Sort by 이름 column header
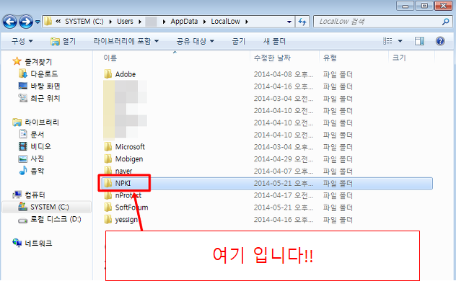The image size is (456, 281). point(110,58)
